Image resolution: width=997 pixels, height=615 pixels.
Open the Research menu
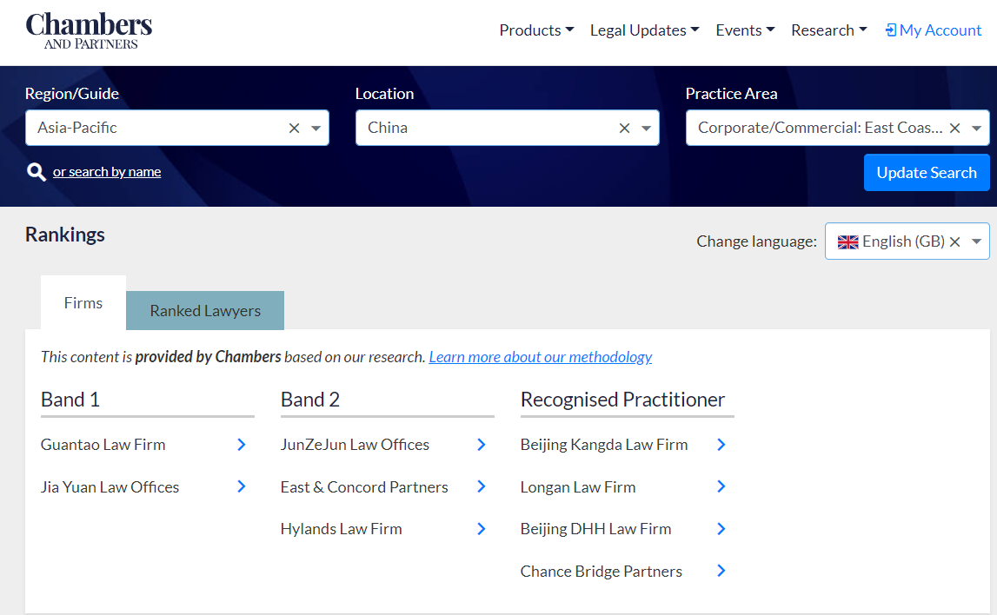[x=829, y=30]
